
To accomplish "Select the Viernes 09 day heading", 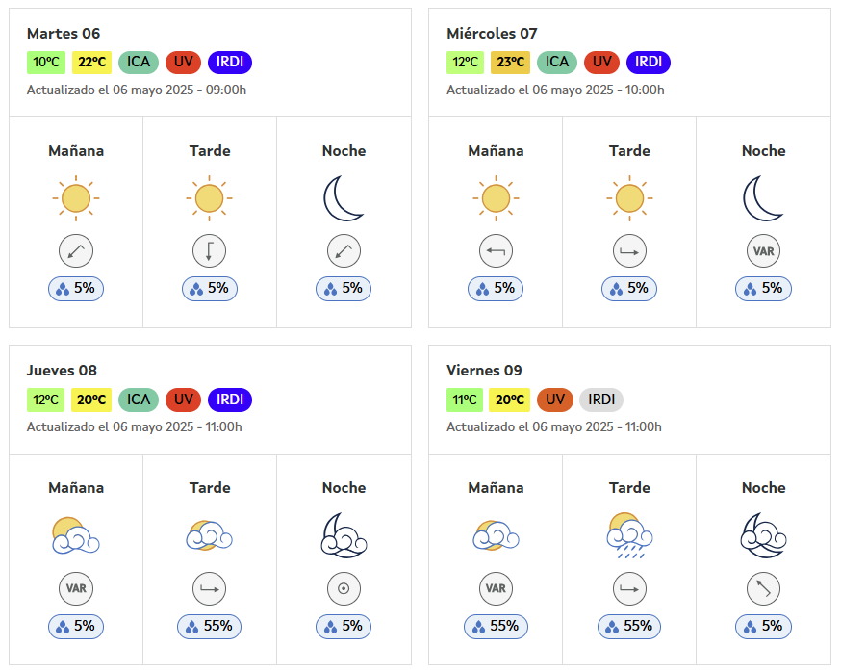I will pos(484,371).
